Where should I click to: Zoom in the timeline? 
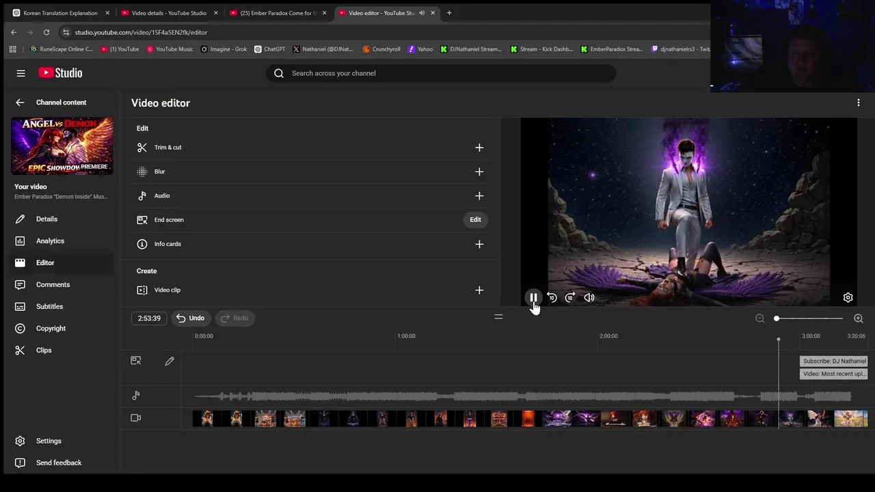[x=859, y=318]
